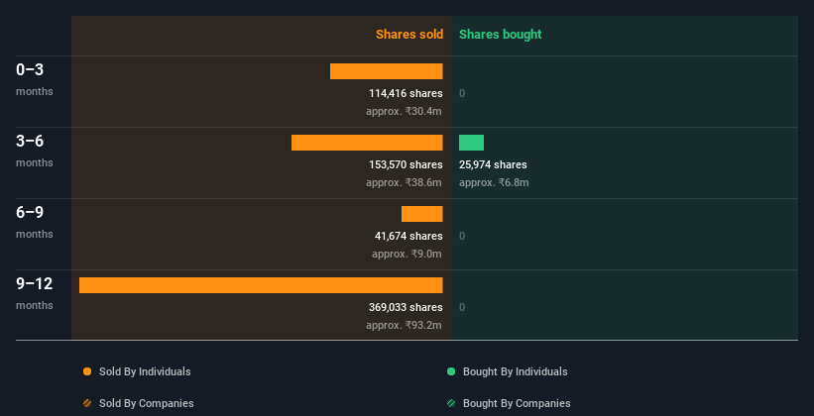Click the striped Sold By Companies legend icon
The image size is (814, 416).
point(87,403)
